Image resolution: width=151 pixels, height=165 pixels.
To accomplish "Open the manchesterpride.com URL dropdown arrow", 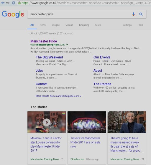I will 67,45.
